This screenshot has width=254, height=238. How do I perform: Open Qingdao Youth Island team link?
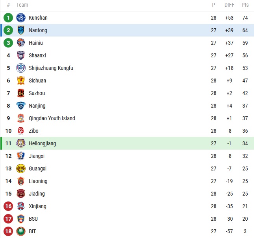click(52, 118)
